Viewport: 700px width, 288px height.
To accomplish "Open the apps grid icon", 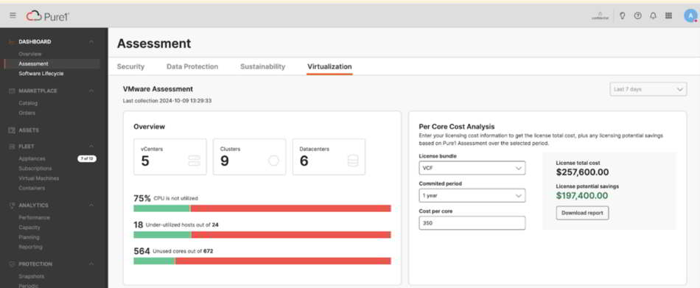I will [x=668, y=15].
